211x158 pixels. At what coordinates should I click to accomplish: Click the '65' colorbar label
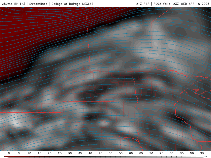(141, 153)
